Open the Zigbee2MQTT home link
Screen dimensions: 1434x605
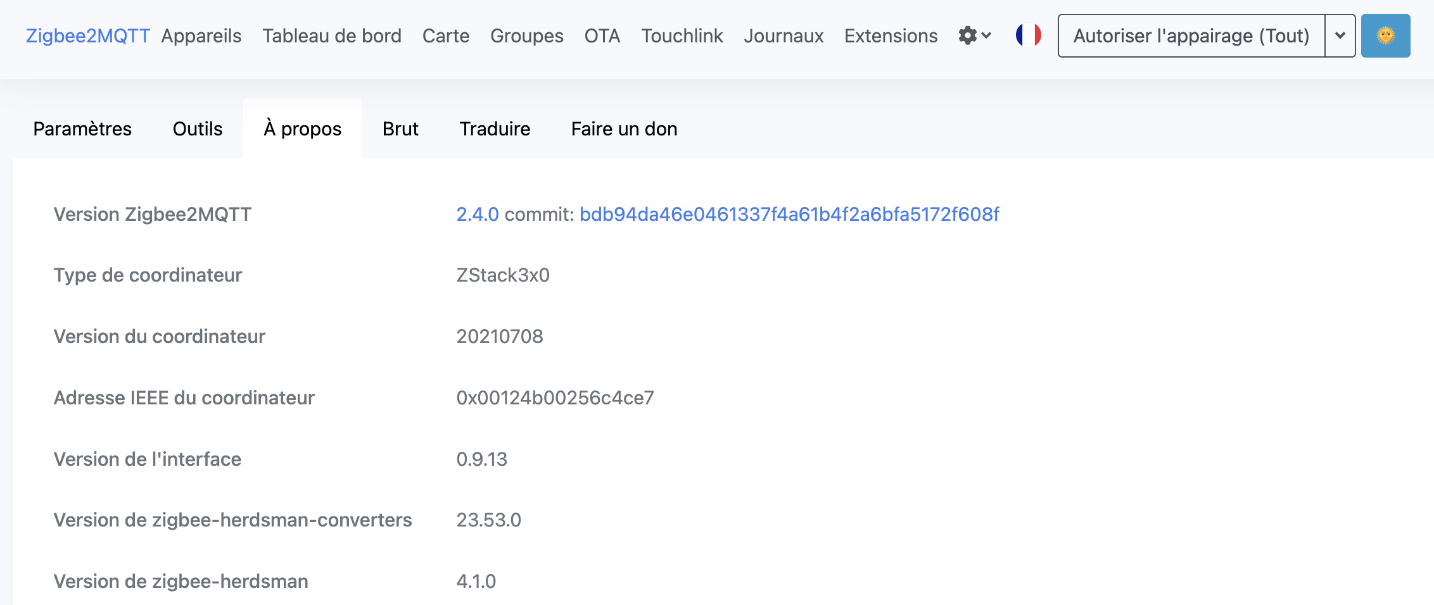click(x=87, y=35)
